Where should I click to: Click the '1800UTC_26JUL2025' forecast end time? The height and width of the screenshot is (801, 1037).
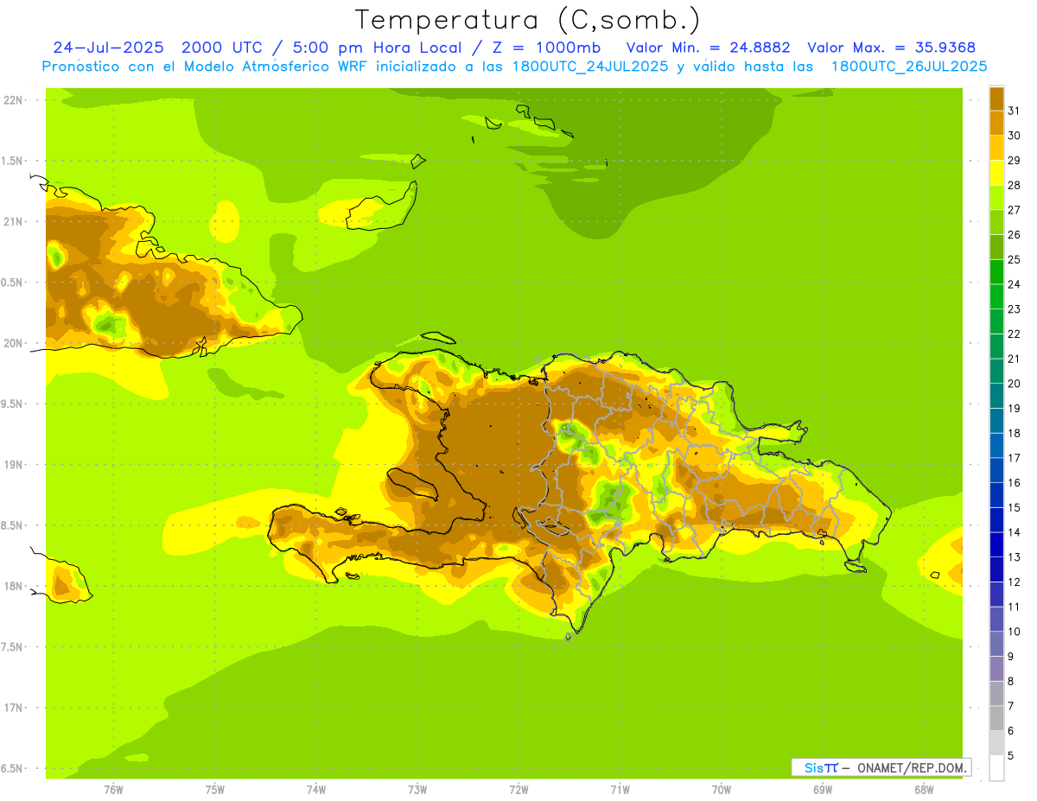(x=909, y=67)
